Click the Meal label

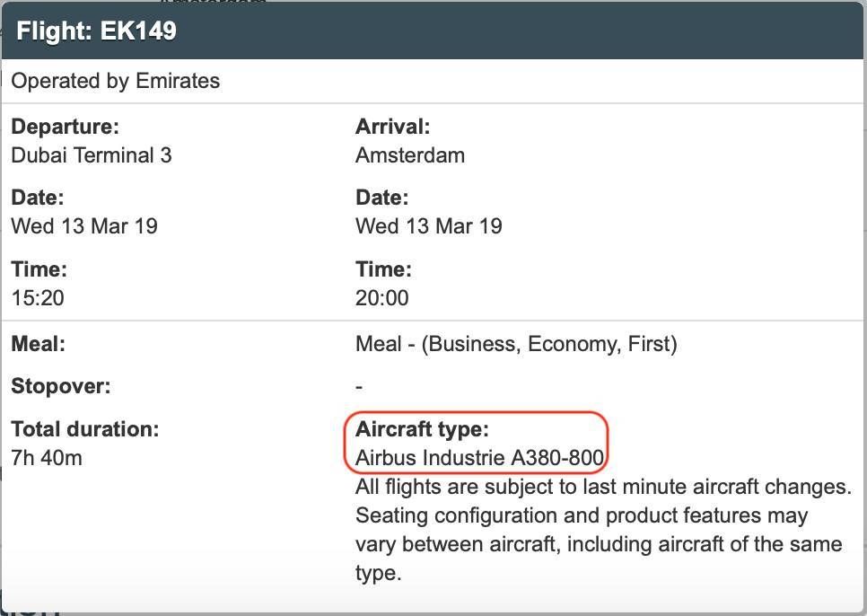pyautogui.click(x=39, y=344)
